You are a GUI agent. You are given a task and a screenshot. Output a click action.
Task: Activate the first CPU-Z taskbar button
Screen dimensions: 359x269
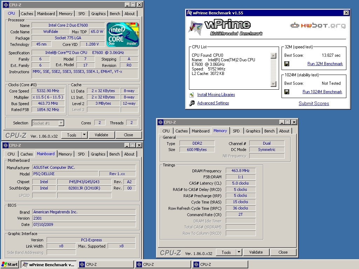106,265
